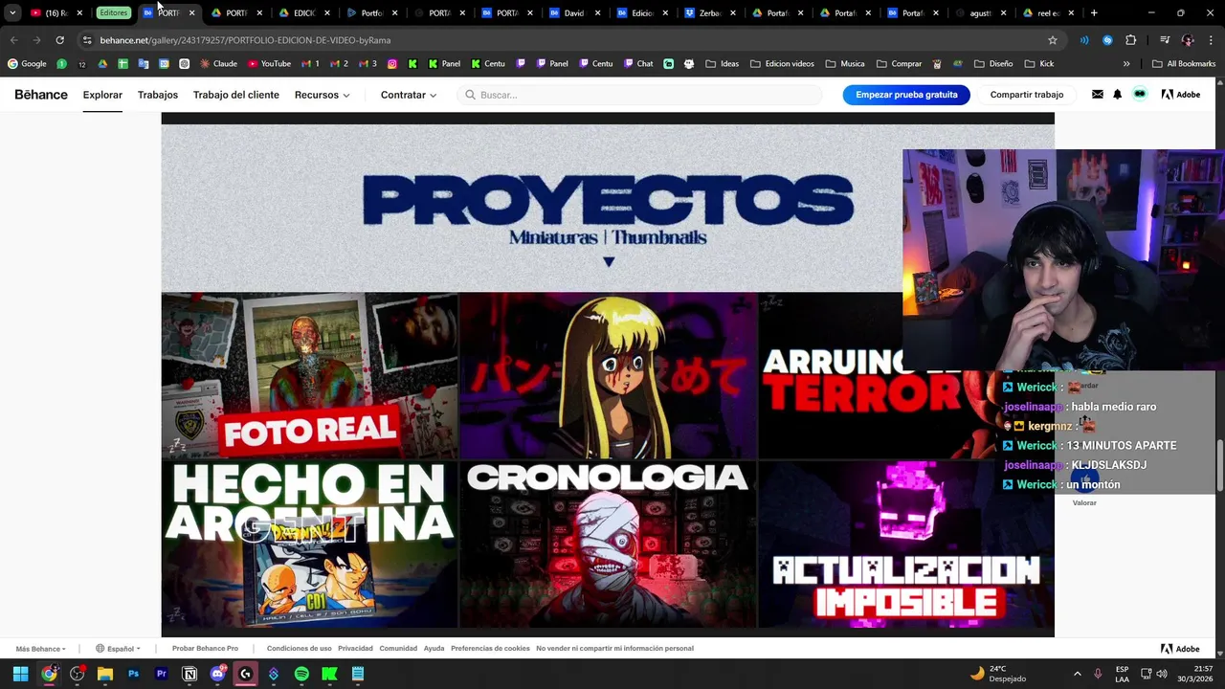The height and width of the screenshot is (689, 1225).
Task: Click the Compartir trabajo button
Action: (1027, 95)
